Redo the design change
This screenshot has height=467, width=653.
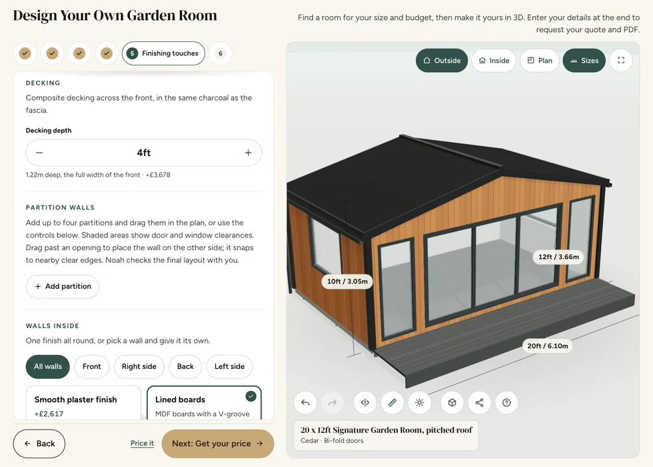(332, 403)
